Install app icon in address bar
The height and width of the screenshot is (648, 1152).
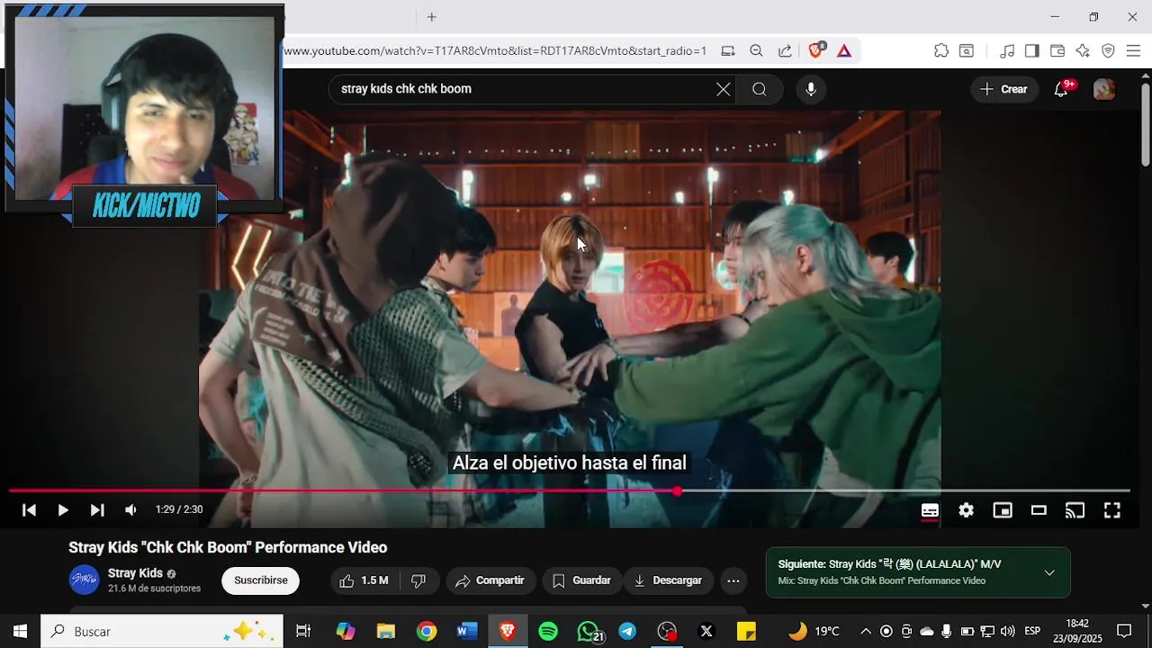[728, 51]
